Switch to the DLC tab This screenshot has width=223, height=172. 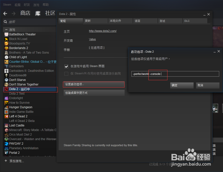(x=195, y=21)
